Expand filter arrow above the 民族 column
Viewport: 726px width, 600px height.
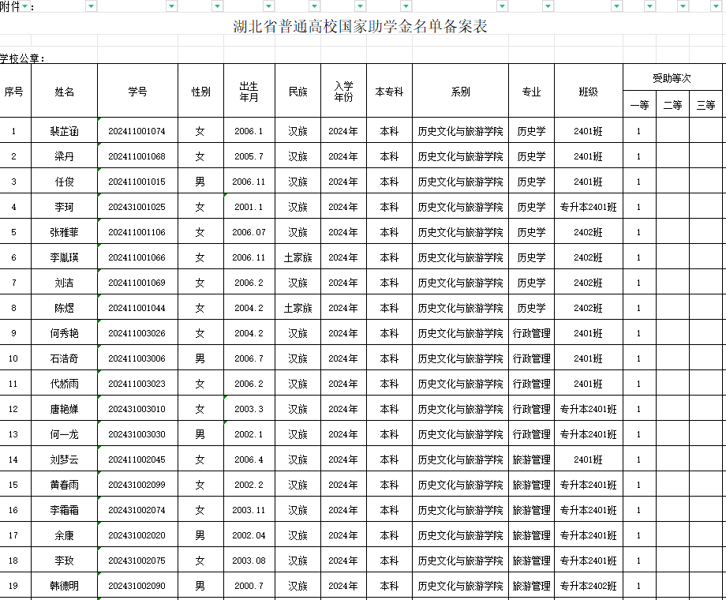tap(314, 6)
